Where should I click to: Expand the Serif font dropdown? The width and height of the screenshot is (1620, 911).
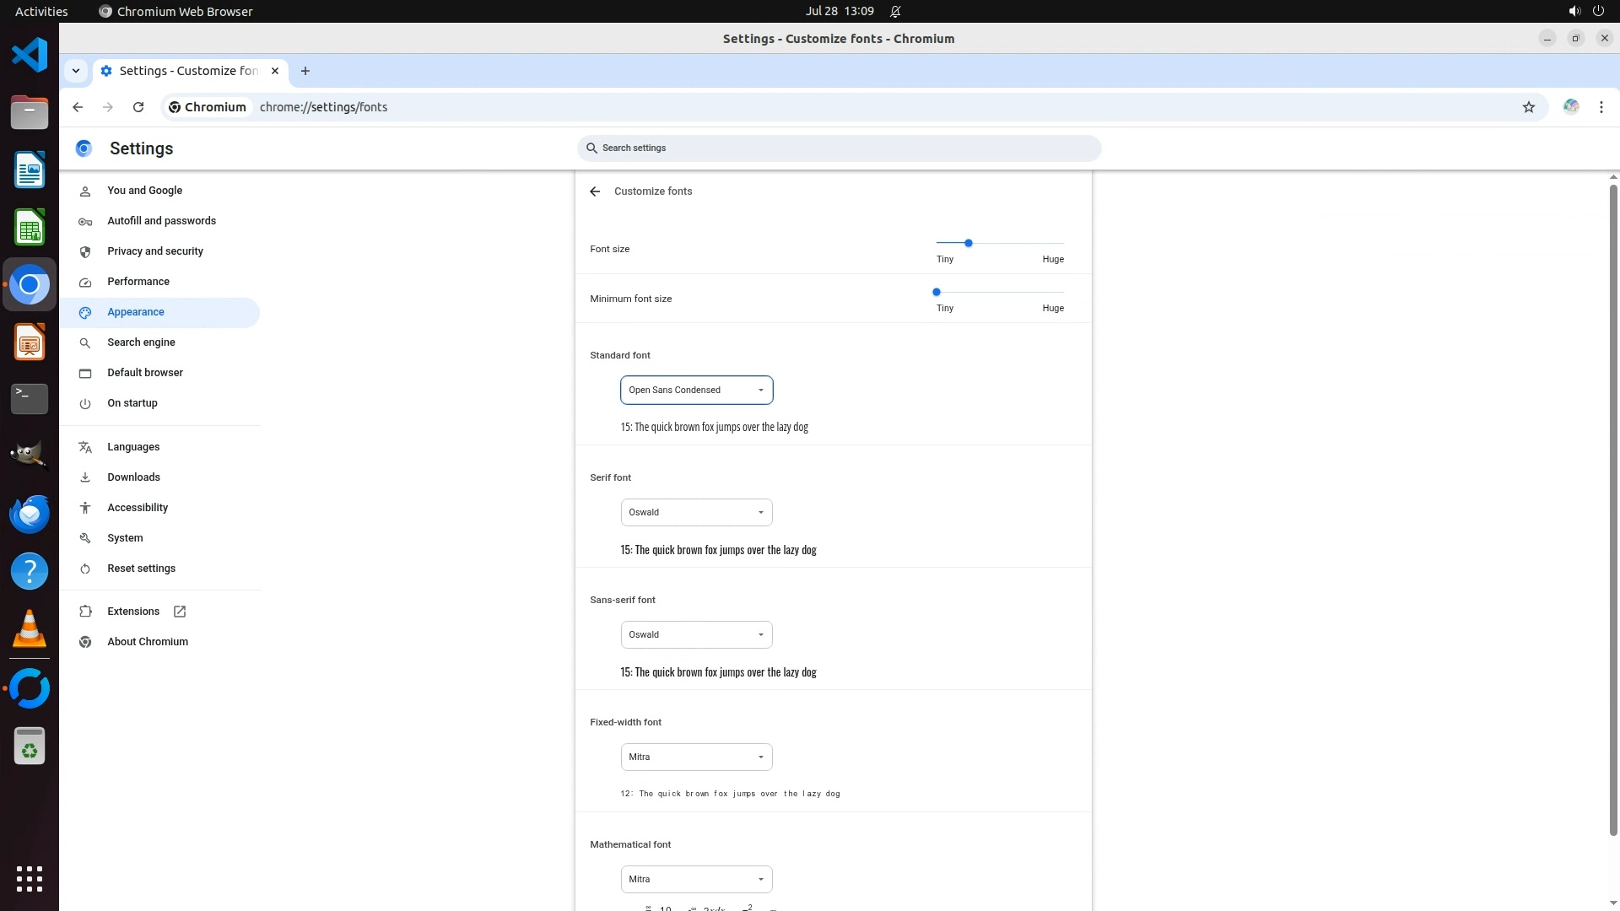[x=696, y=513]
